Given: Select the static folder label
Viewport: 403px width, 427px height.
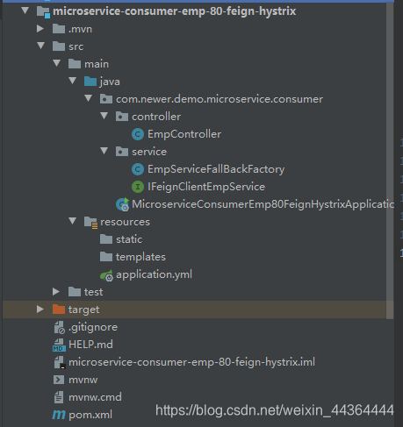Looking at the screenshot, I should (x=129, y=239).
